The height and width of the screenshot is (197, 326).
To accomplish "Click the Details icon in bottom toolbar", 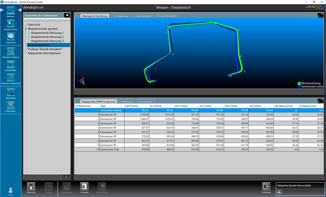I will click(x=48, y=186).
